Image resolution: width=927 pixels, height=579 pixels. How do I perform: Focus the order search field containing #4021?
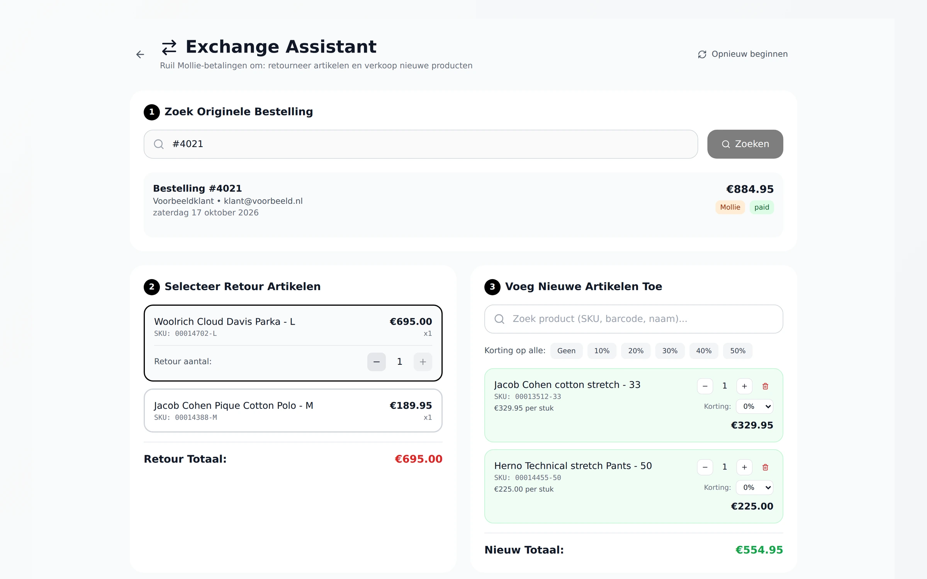[x=421, y=144]
